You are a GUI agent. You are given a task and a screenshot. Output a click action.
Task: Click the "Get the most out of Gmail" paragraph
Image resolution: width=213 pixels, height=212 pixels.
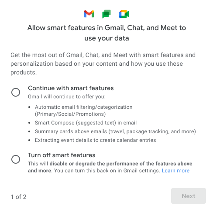pyautogui.click(x=103, y=64)
